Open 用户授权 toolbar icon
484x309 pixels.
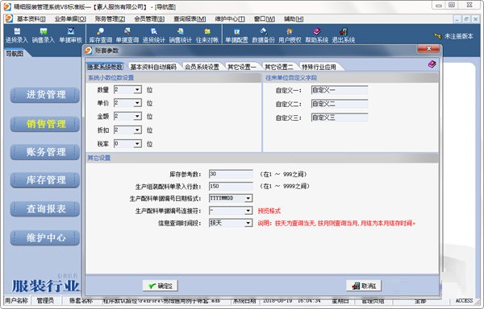pos(290,35)
